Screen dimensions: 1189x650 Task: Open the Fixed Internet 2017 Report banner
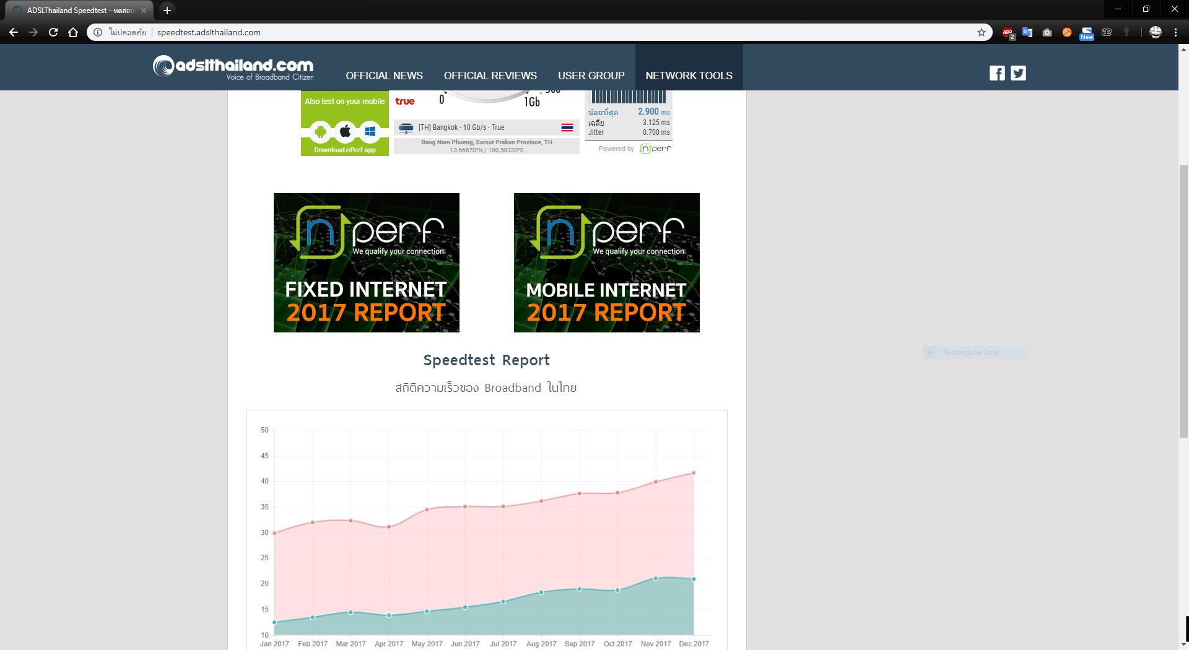(x=367, y=262)
